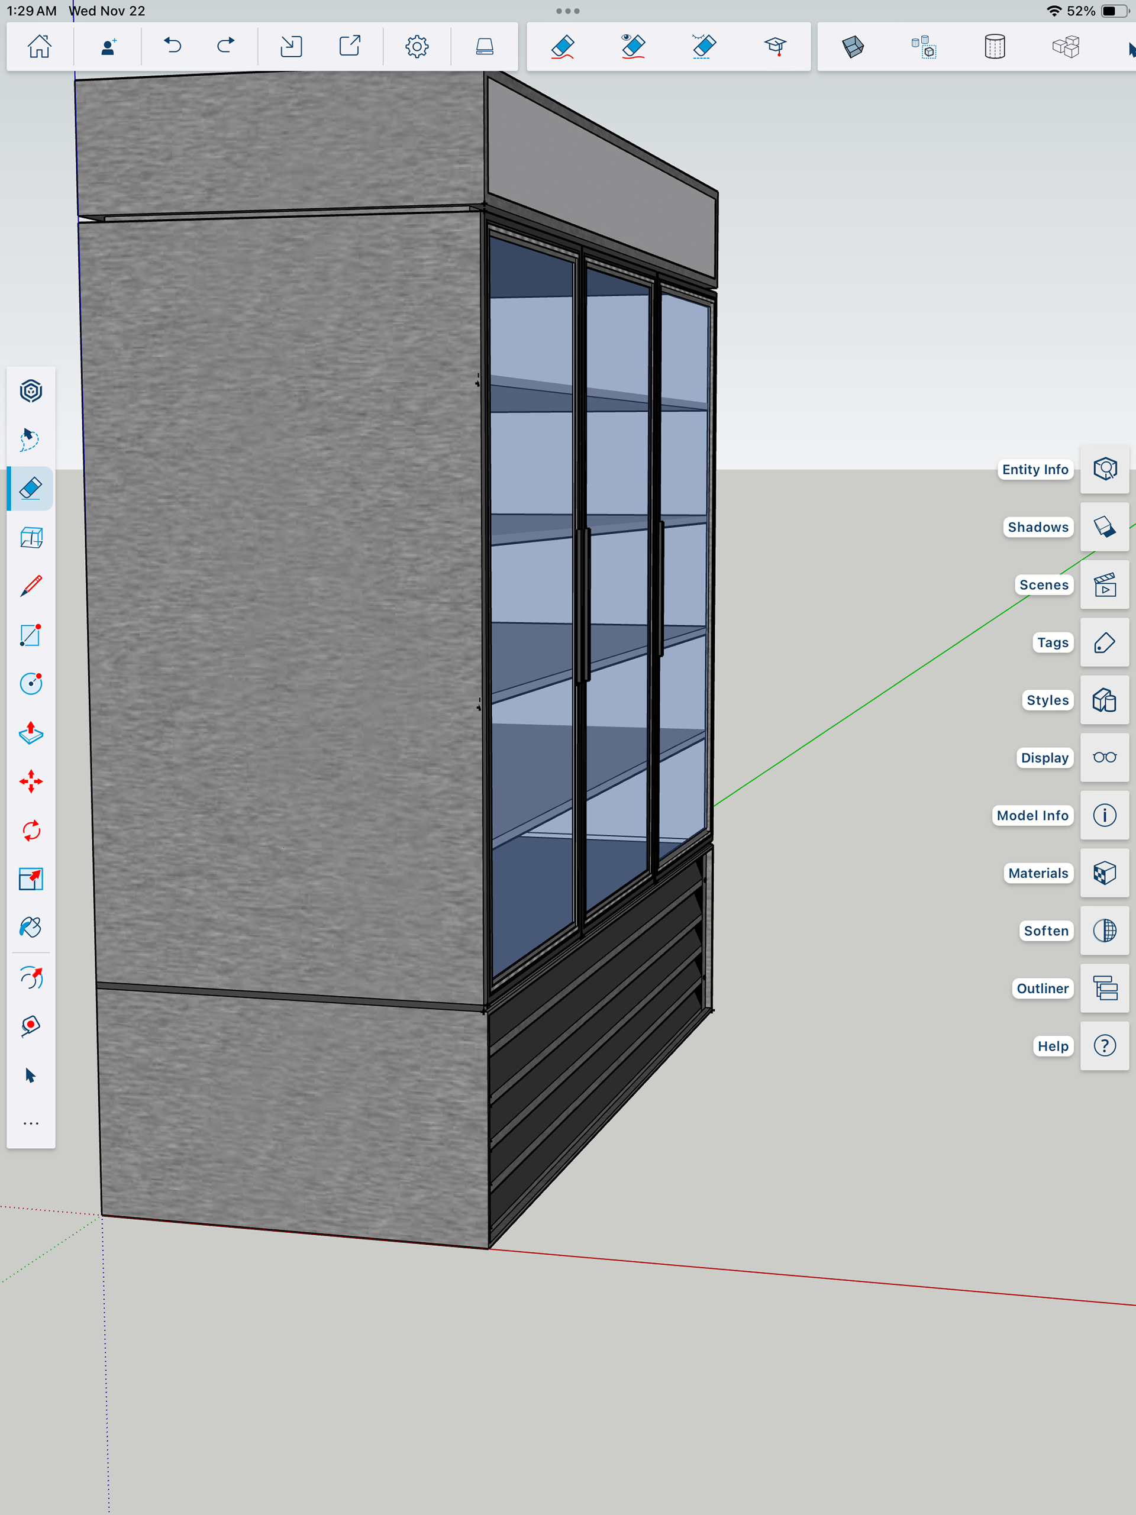Viewport: 1136px width, 1515px height.
Task: Select the Orbit camera tool
Action: [x=31, y=977]
